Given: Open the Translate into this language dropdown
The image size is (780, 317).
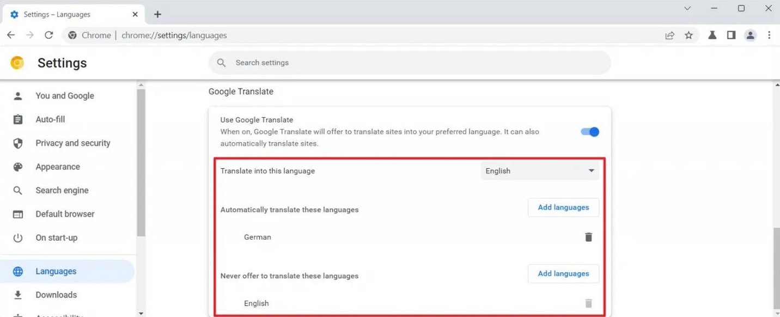Looking at the screenshot, I should (540, 171).
